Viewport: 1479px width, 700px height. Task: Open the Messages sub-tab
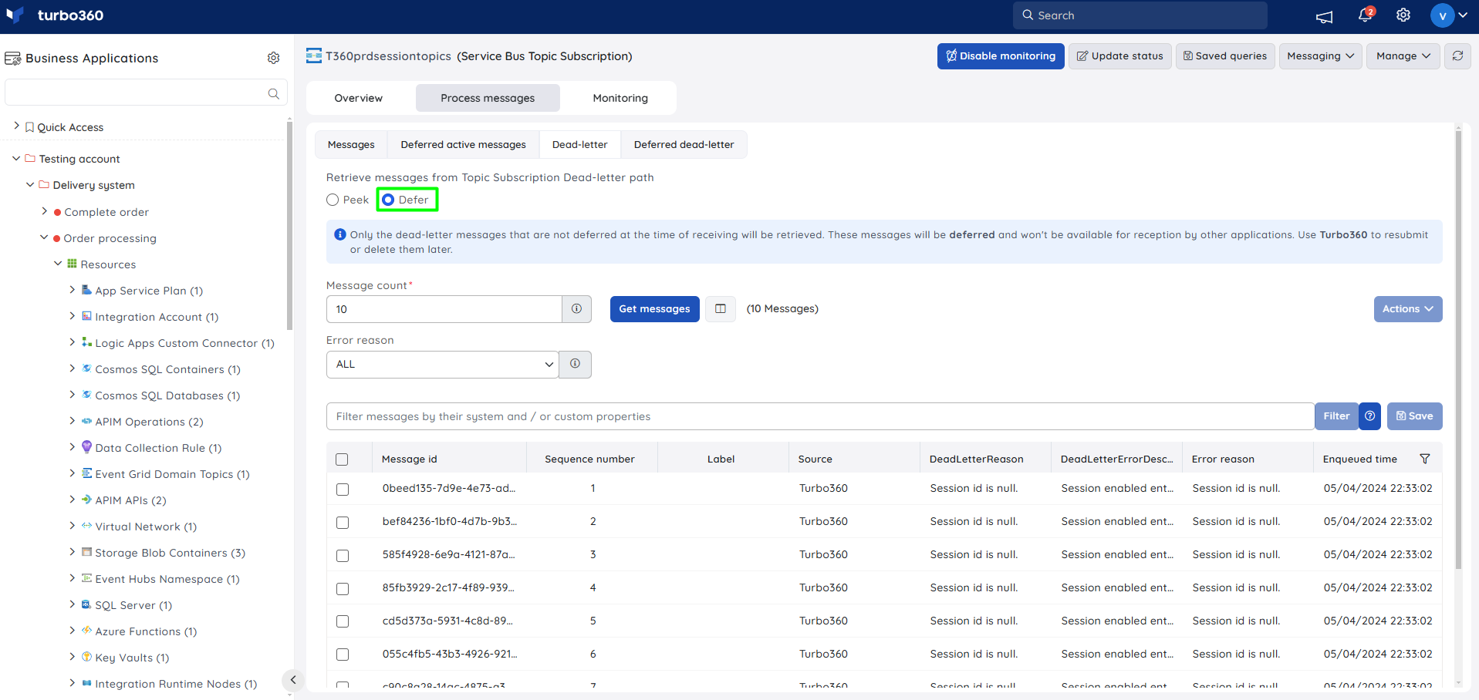pos(351,145)
